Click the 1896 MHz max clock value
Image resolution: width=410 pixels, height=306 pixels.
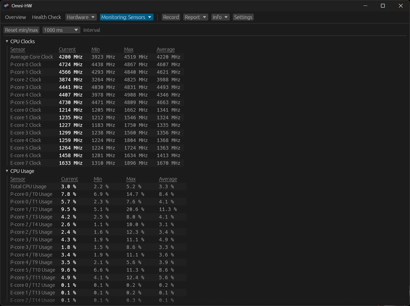(136, 163)
